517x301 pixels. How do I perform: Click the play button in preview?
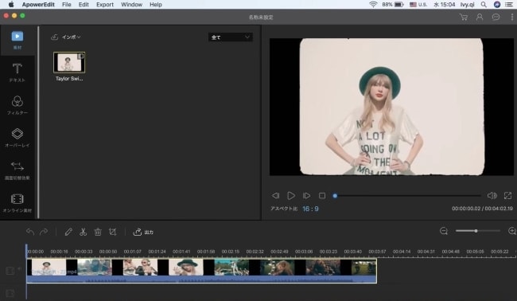(x=291, y=196)
